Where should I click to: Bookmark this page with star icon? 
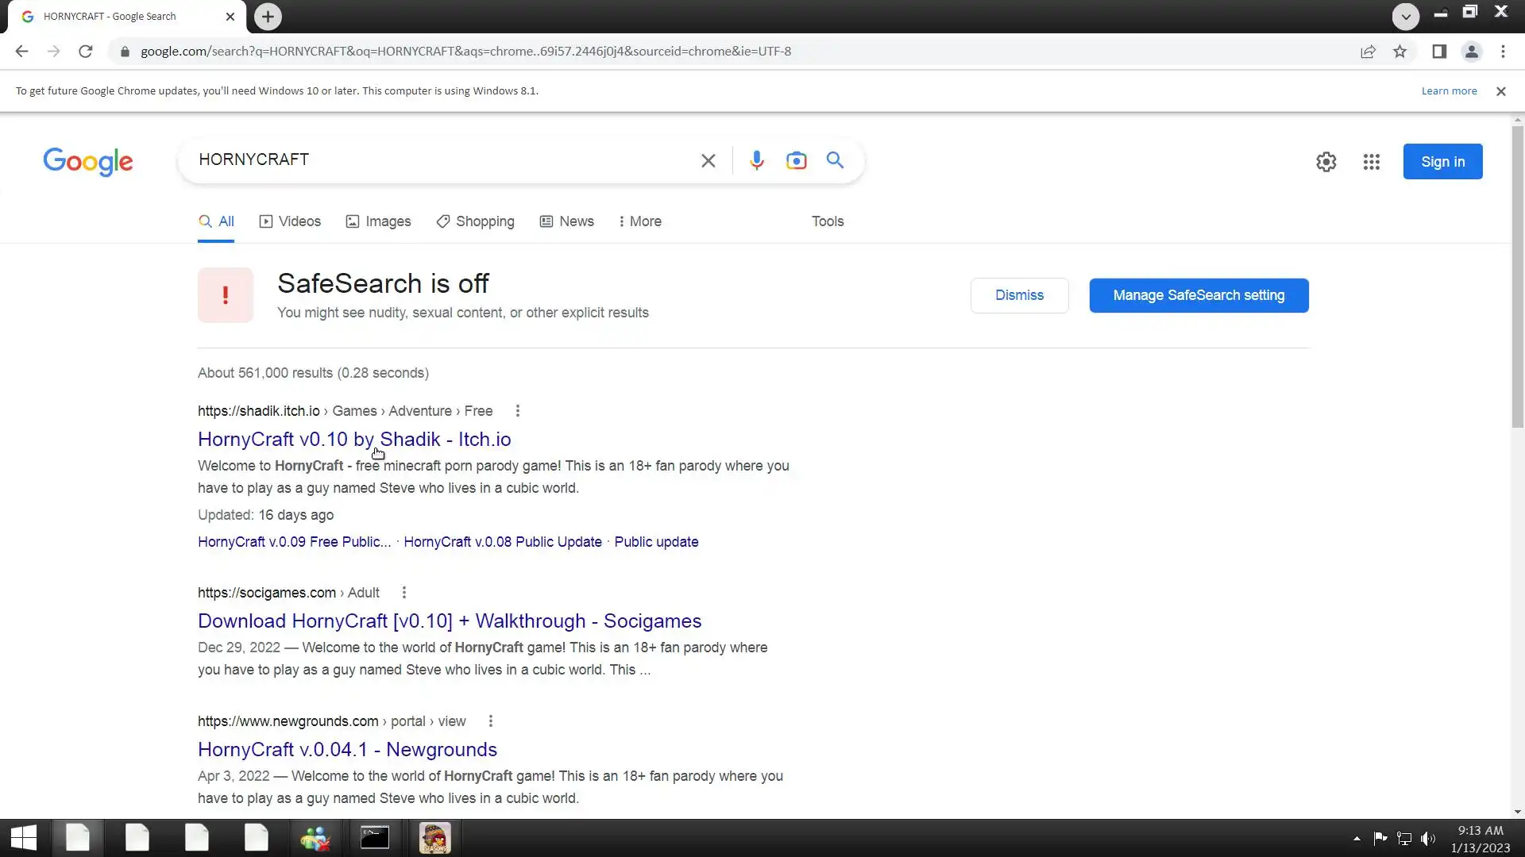point(1400,52)
